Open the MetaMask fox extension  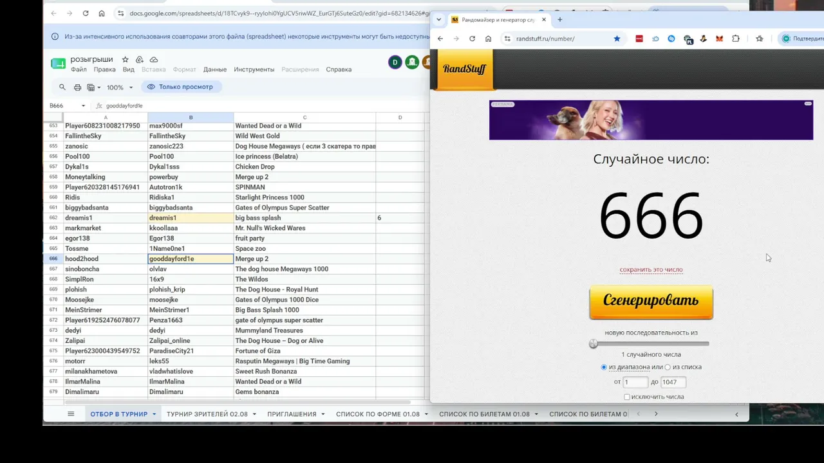(719, 39)
